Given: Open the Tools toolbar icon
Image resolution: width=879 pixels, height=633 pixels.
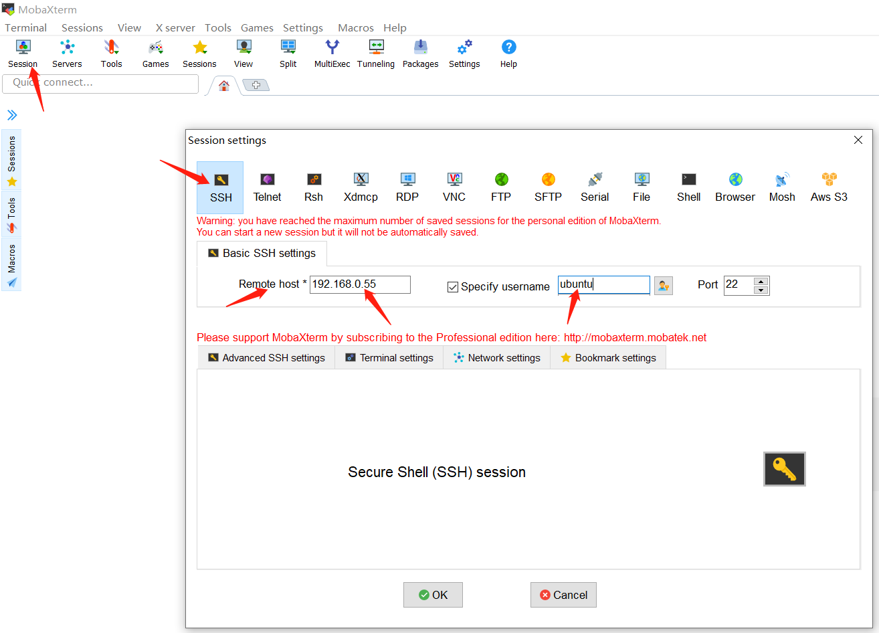Looking at the screenshot, I should tap(111, 54).
